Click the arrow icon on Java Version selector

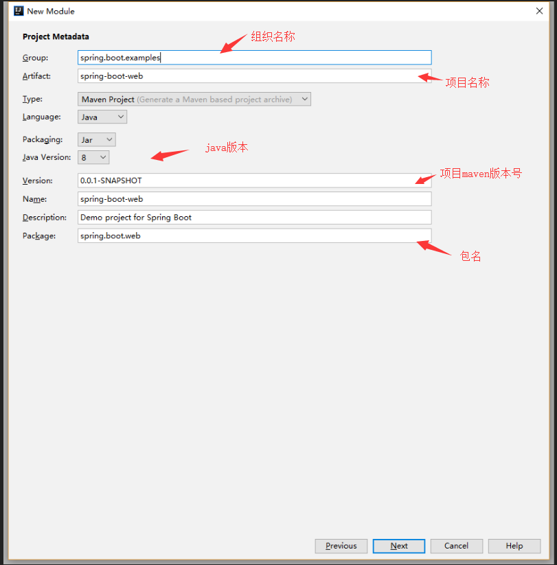click(x=103, y=157)
